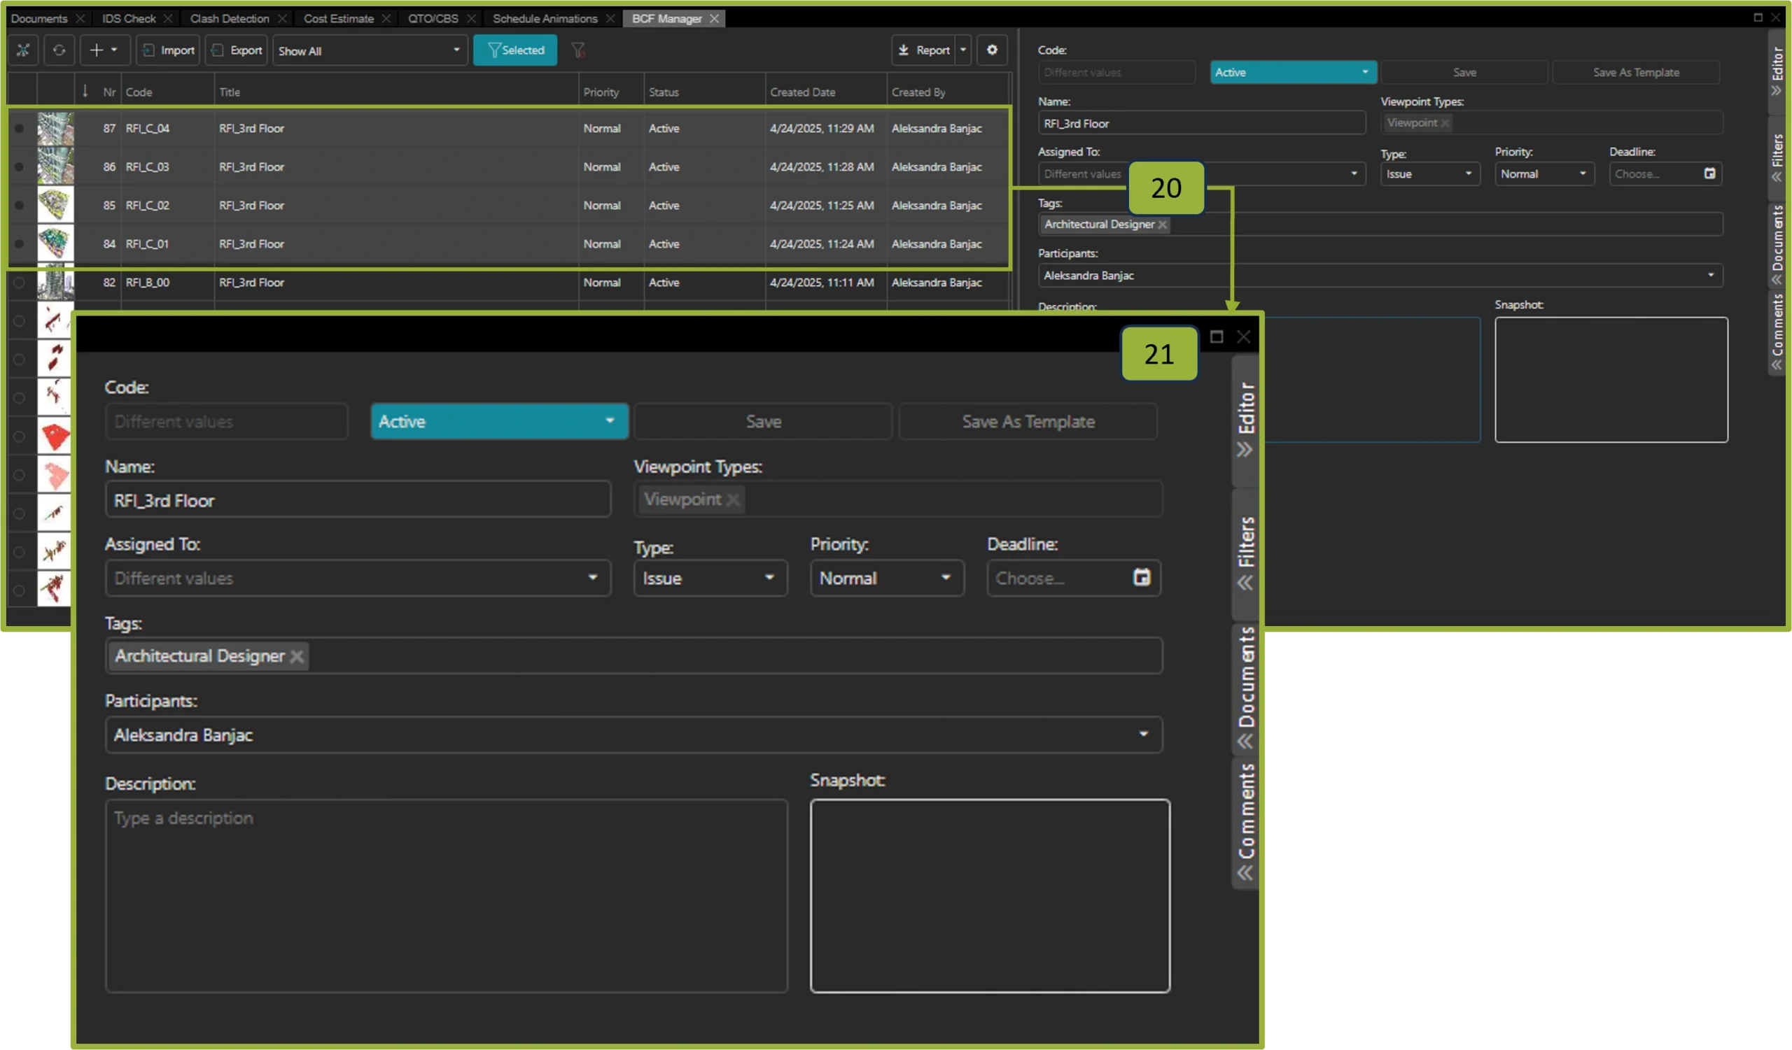The width and height of the screenshot is (1792, 1050).
Task: Switch to the Schedule Animations tab
Action: [545, 18]
